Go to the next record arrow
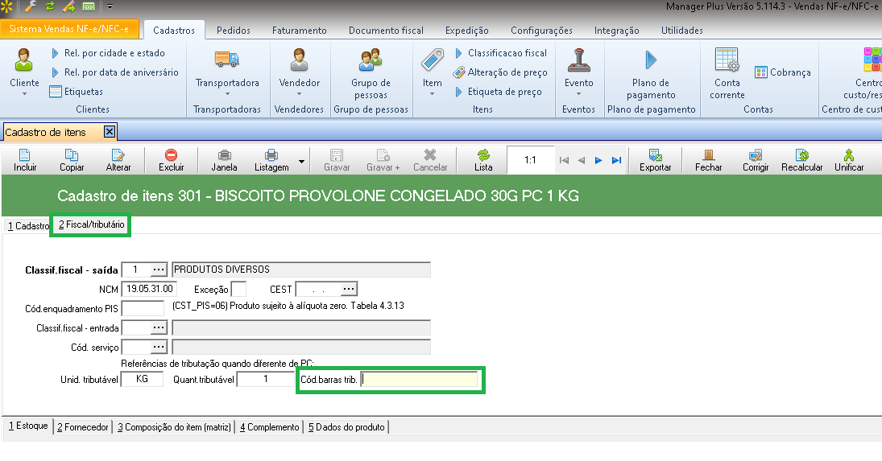Screen dimensions: 882x461 click(x=598, y=160)
